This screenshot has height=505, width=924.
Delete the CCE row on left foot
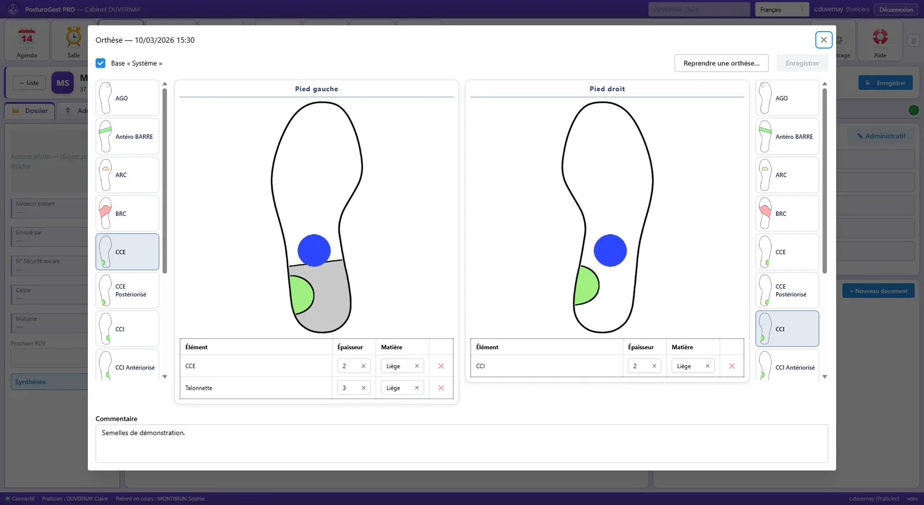(x=441, y=366)
